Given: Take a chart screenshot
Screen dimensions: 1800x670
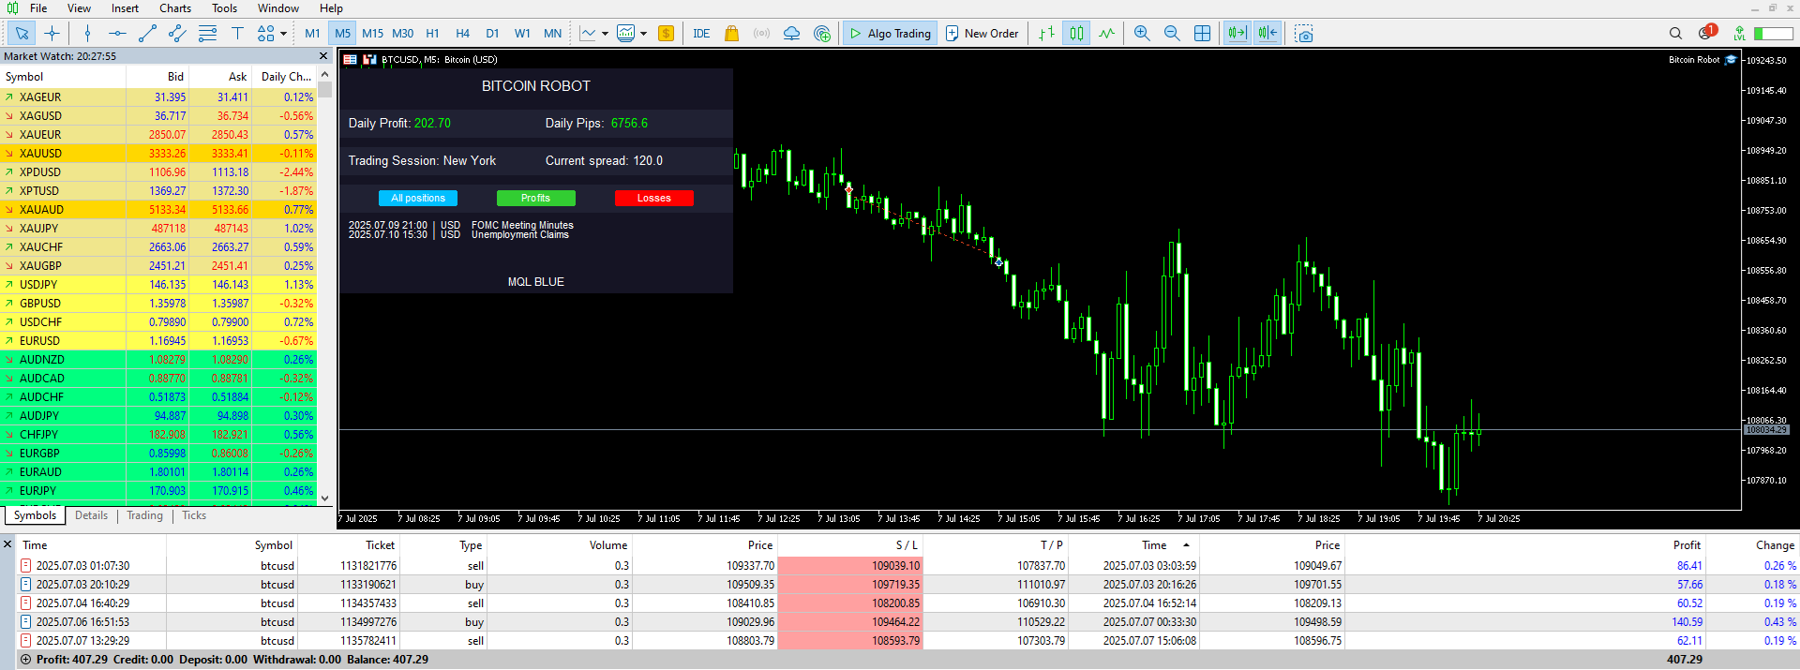Looking at the screenshot, I should [1304, 34].
